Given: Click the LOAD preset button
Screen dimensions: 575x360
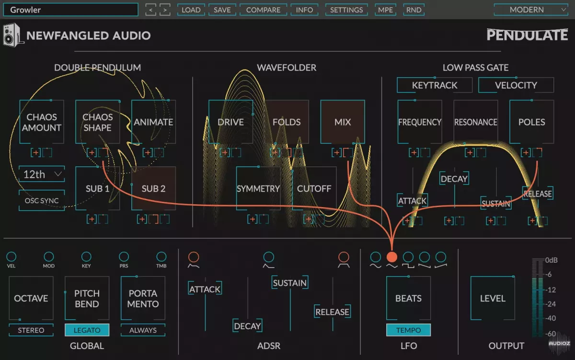Looking at the screenshot, I should [x=191, y=10].
